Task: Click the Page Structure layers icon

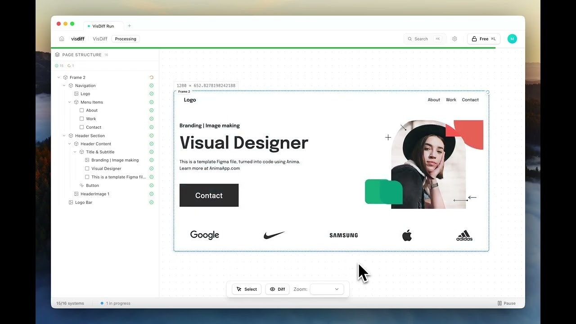Action: point(57,54)
